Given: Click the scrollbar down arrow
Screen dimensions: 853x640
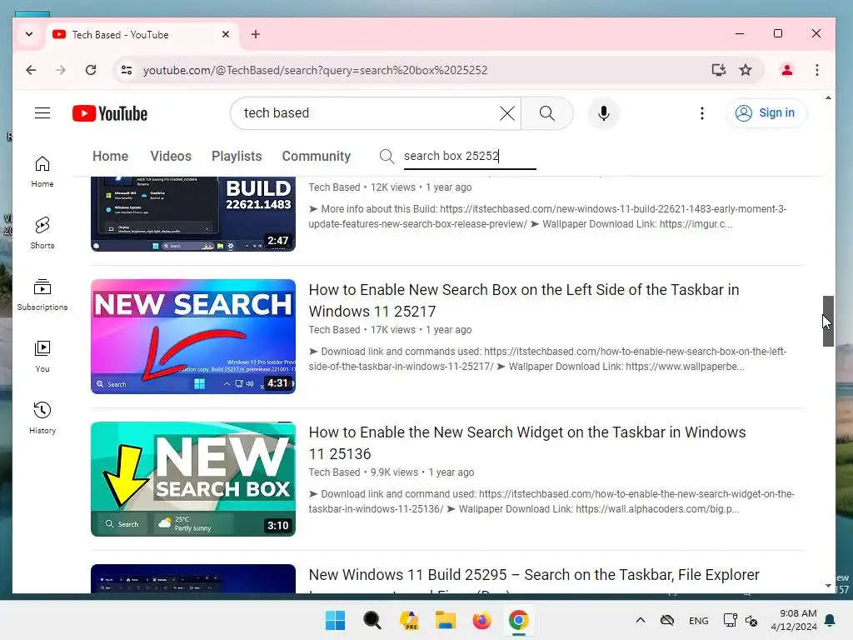Looking at the screenshot, I should pos(828,586).
